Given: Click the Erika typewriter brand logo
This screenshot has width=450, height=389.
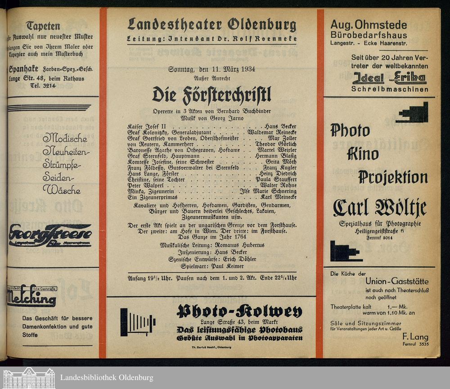Looking at the screenshot, I should tap(410, 78).
